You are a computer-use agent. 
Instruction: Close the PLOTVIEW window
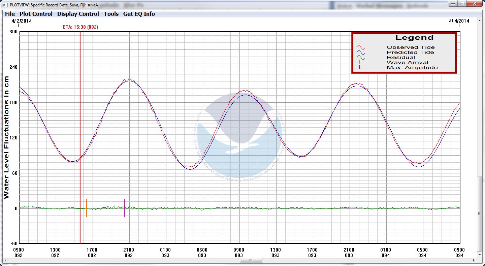point(474,4)
